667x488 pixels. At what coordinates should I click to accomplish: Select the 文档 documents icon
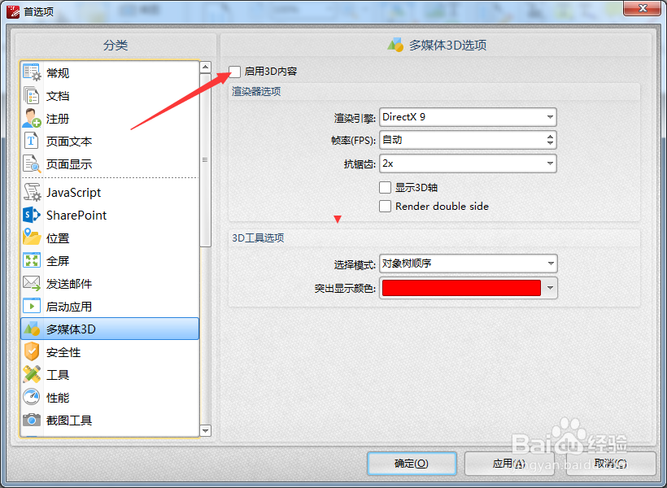32,96
